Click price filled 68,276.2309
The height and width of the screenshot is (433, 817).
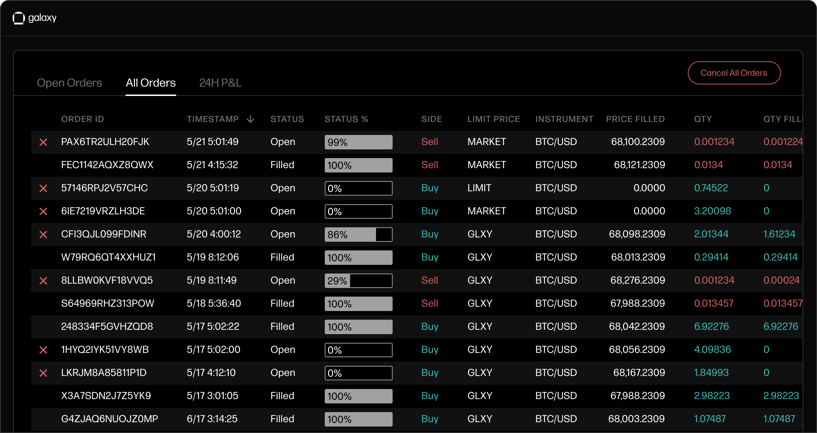[x=638, y=280]
